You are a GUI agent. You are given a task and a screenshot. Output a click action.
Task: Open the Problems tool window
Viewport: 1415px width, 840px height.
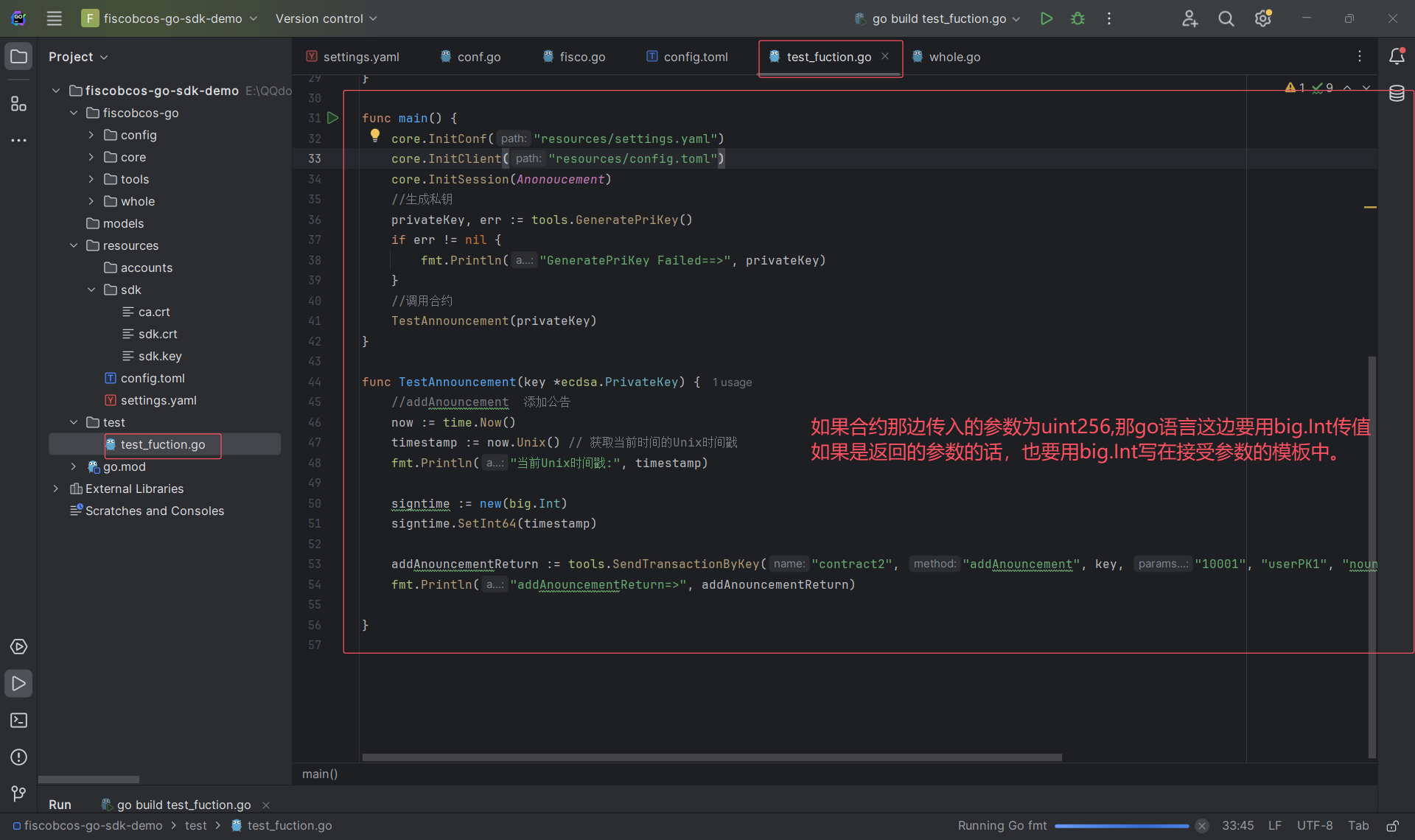pyautogui.click(x=18, y=757)
